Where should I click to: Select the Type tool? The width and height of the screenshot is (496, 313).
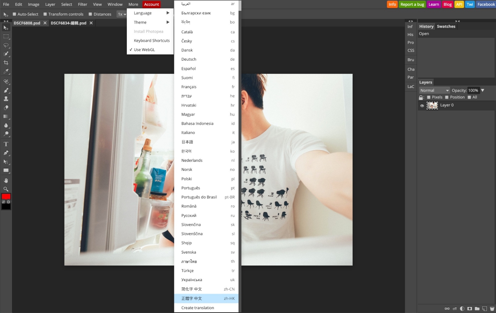click(6, 144)
